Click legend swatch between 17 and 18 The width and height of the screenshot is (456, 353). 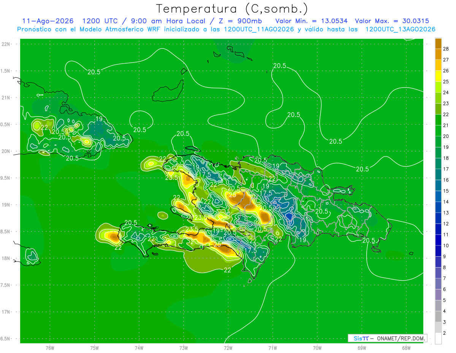pos(438,163)
